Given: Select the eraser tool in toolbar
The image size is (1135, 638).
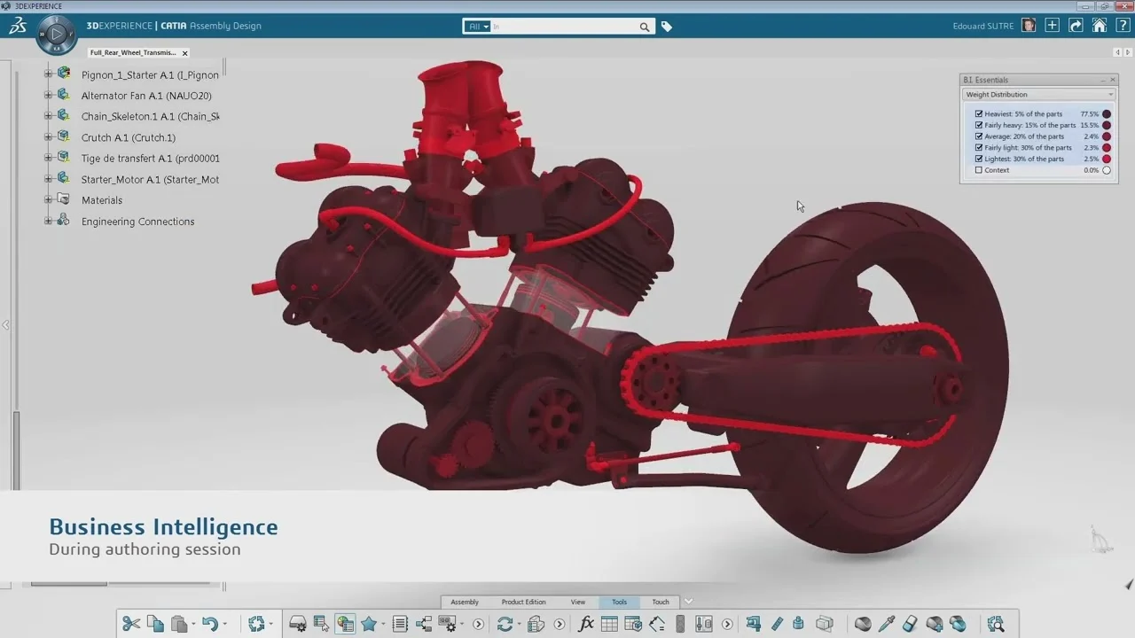Looking at the screenshot, I should pyautogui.click(x=910, y=624).
